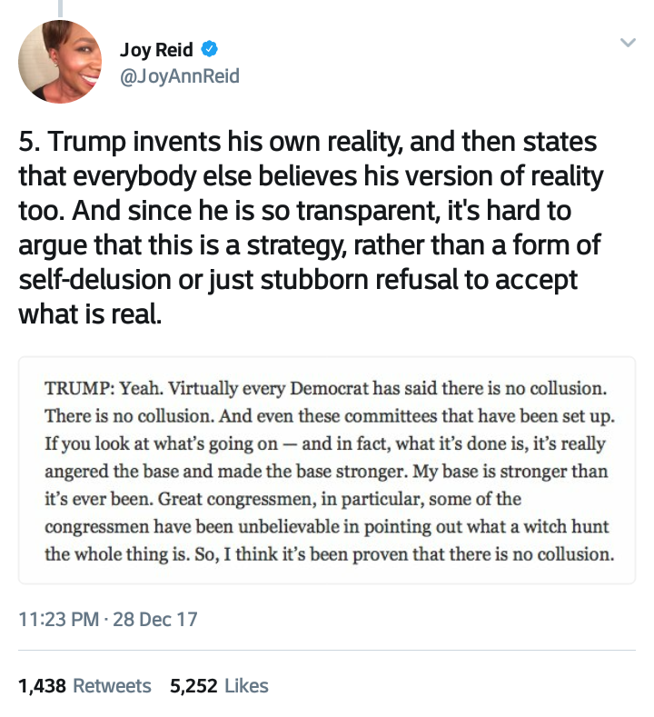Open the embedded Trump transcript image

327,471
